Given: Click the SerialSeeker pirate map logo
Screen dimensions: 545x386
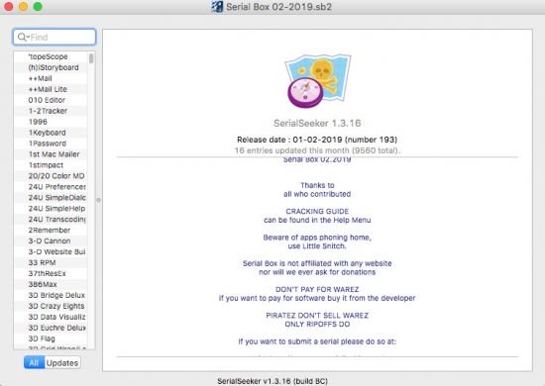Looking at the screenshot, I should pyautogui.click(x=318, y=80).
